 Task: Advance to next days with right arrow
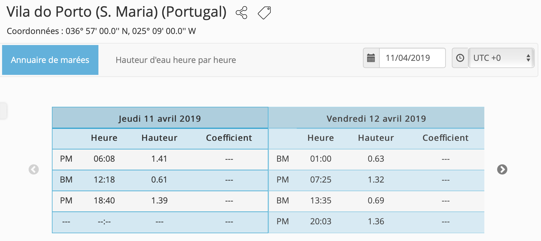(502, 169)
